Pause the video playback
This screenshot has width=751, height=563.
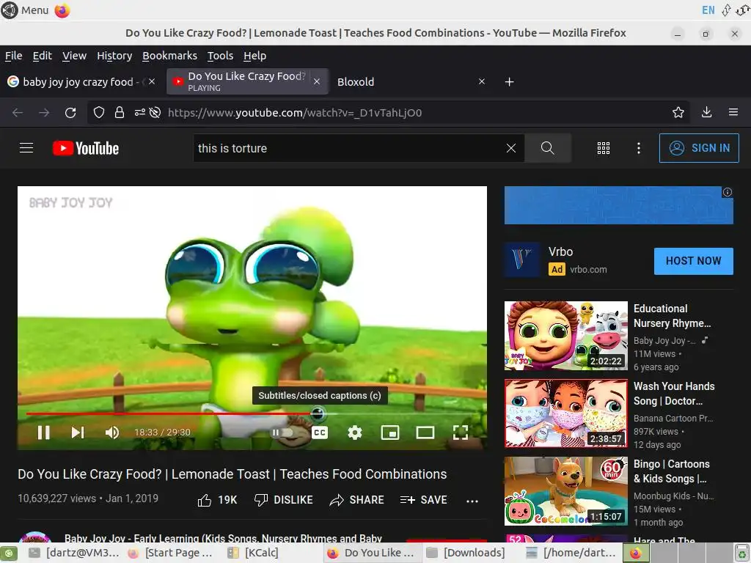(43, 433)
